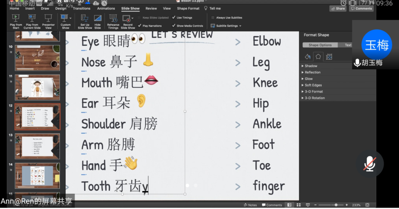399x209 pixels.
Task: Toggle Notes in status bar
Action: pos(250,205)
